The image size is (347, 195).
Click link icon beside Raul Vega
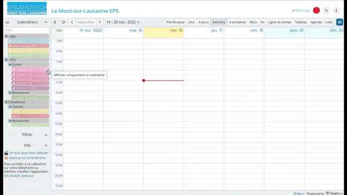294,11
